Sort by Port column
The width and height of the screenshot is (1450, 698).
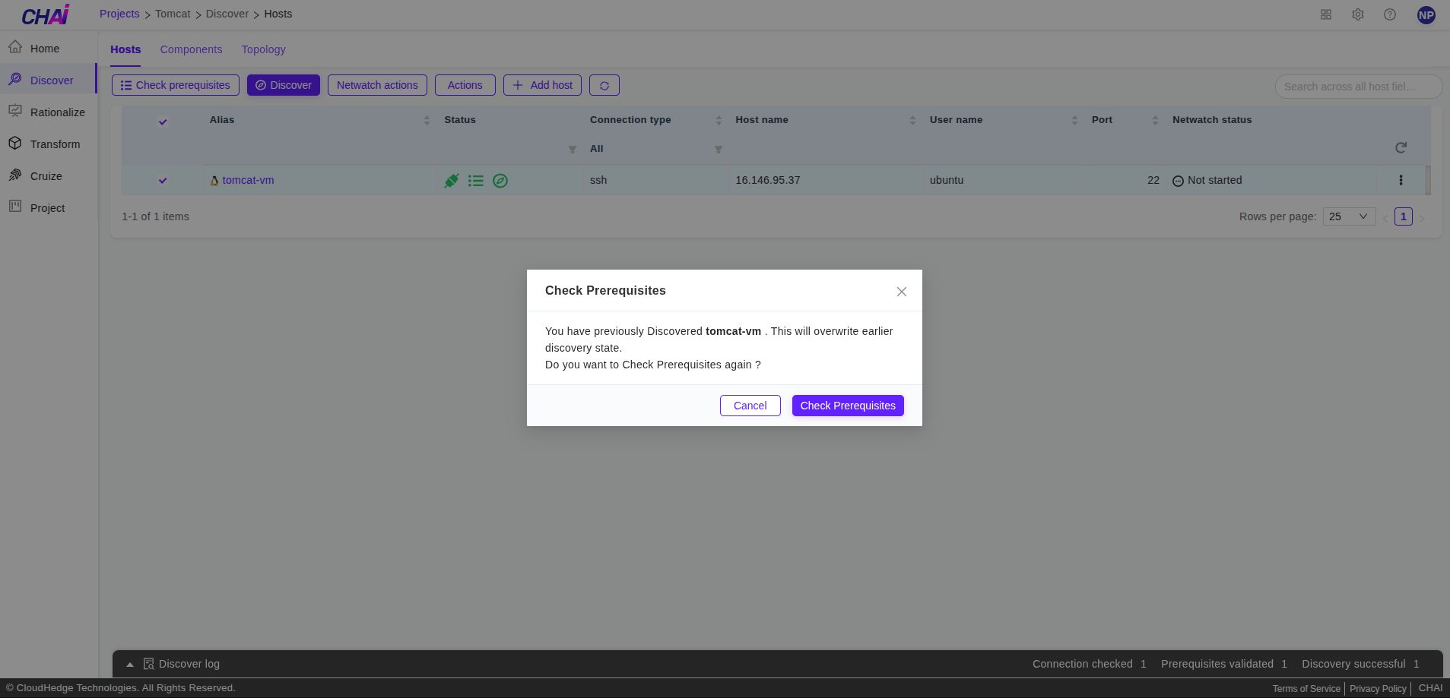pos(1155,120)
